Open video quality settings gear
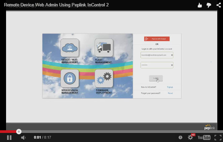223x142 pixels. 190,137
